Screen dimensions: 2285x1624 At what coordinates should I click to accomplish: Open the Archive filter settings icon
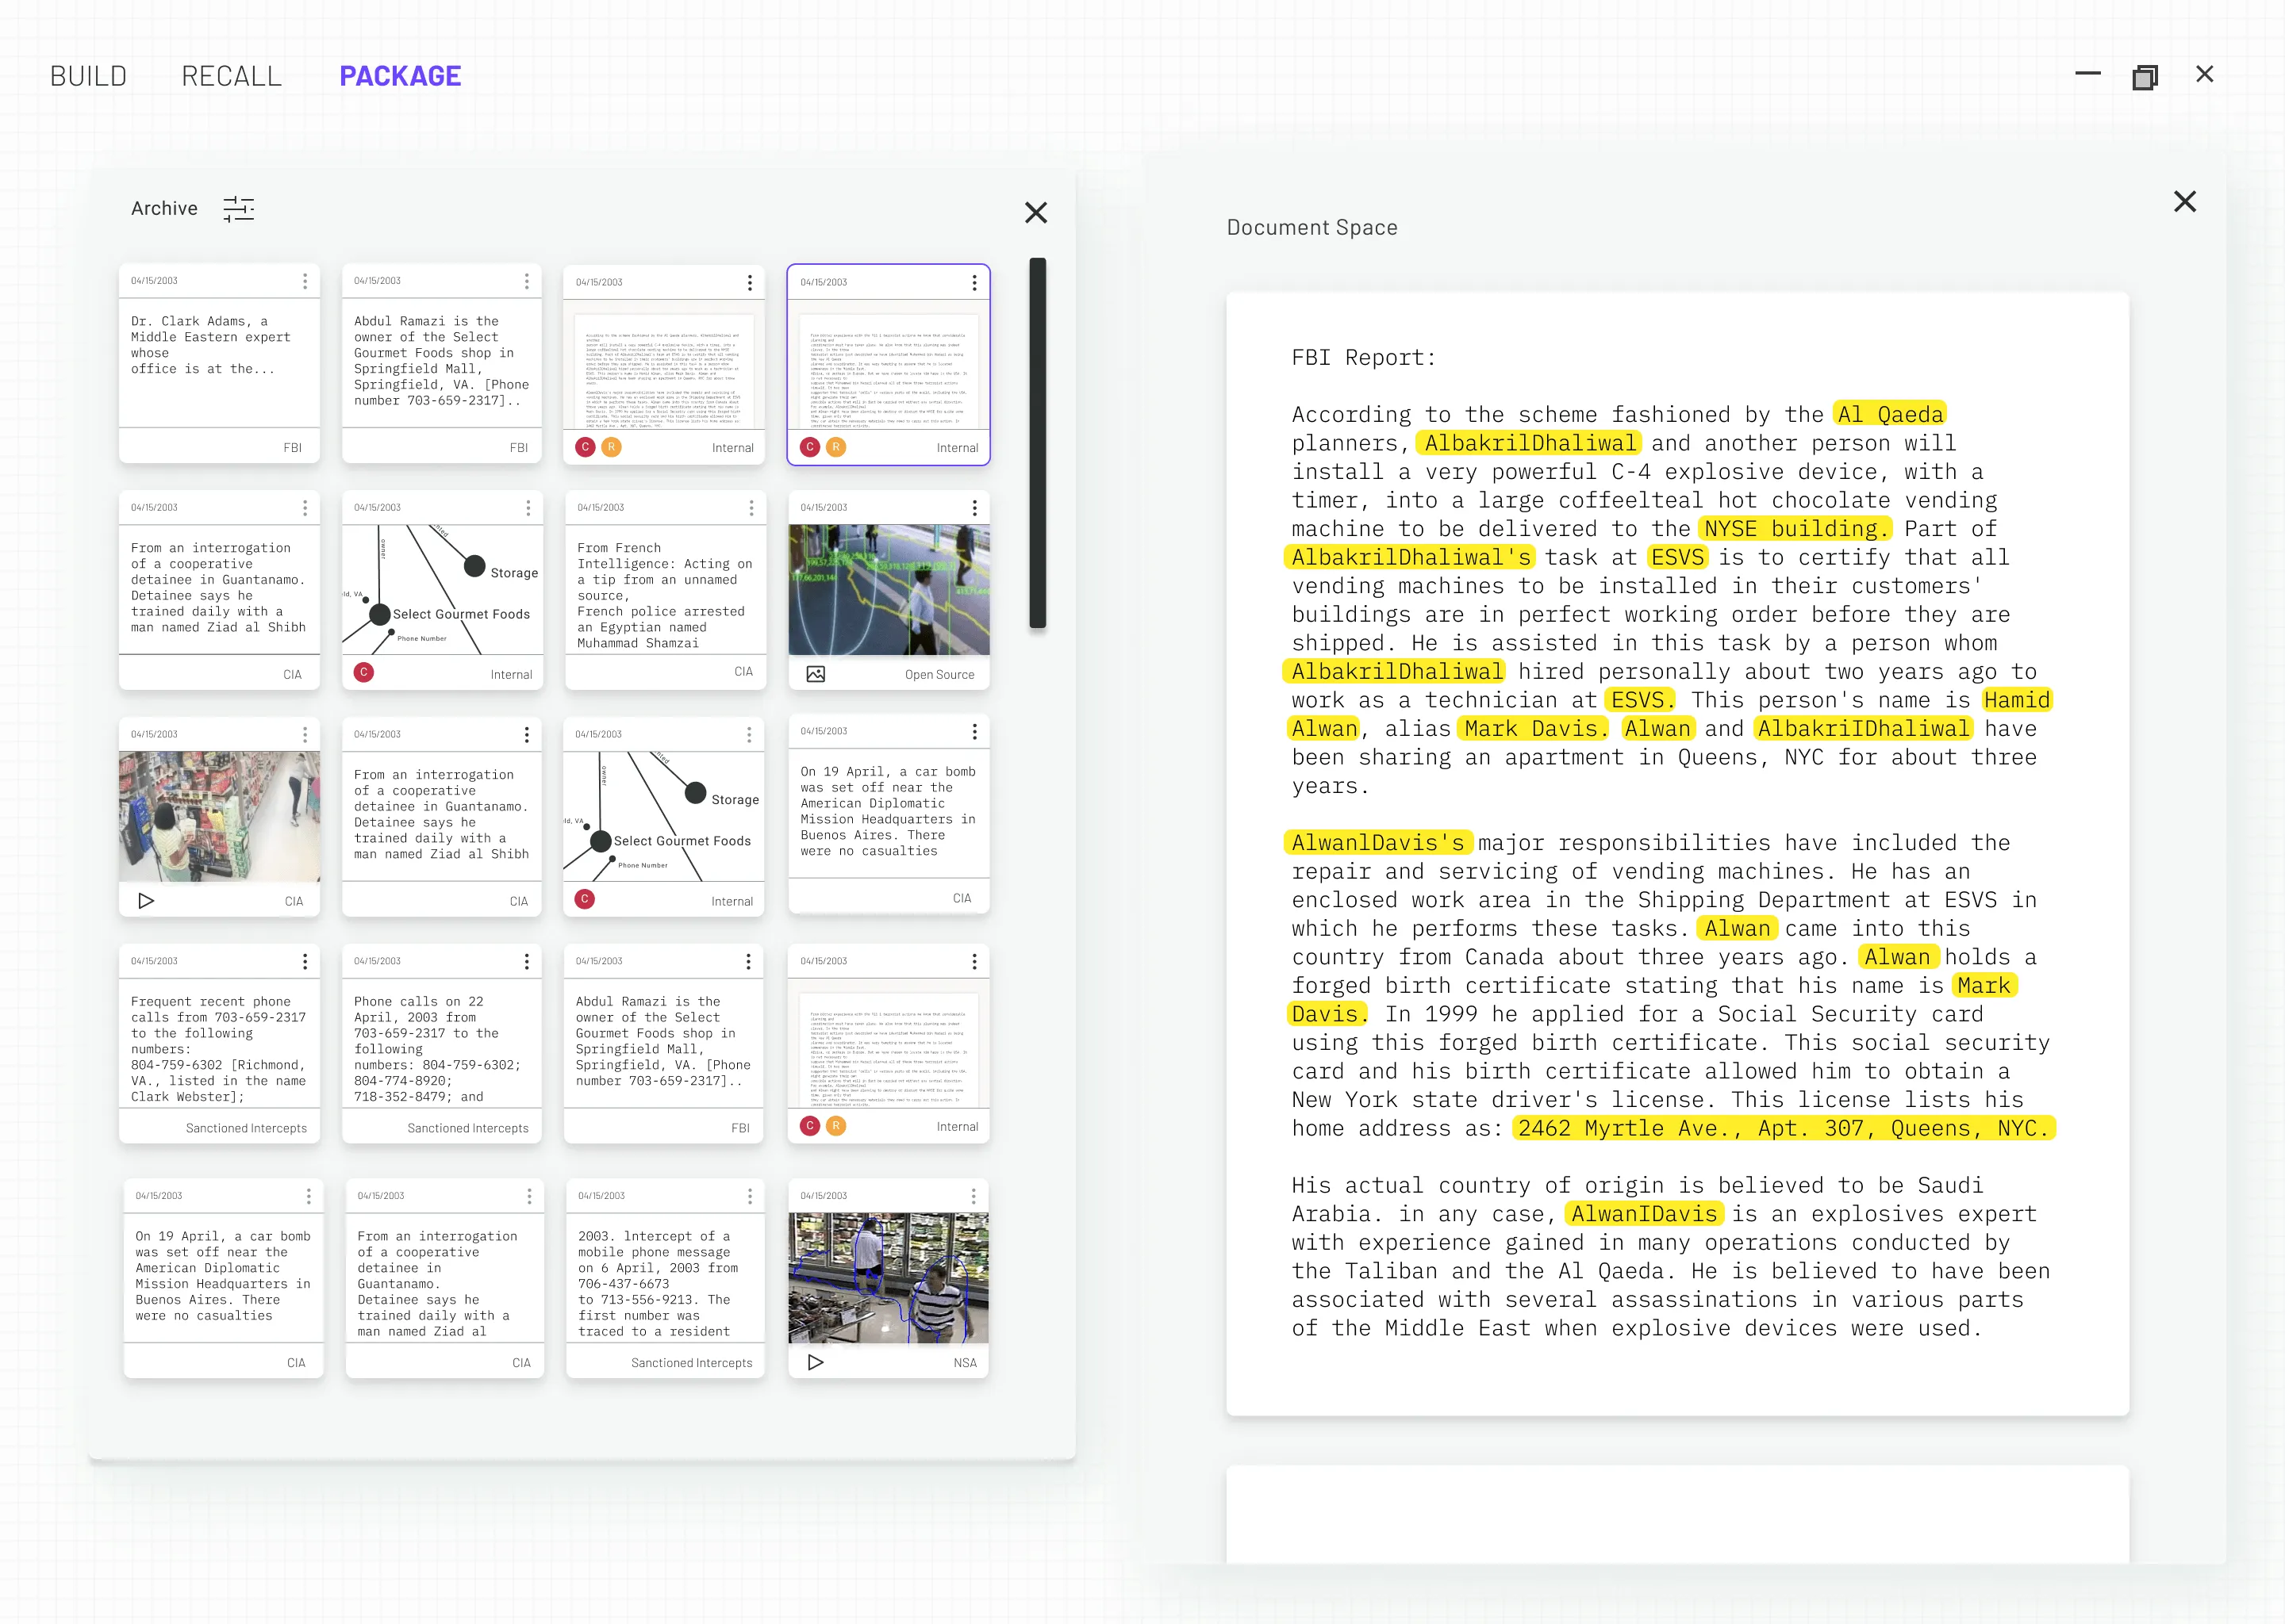click(238, 209)
